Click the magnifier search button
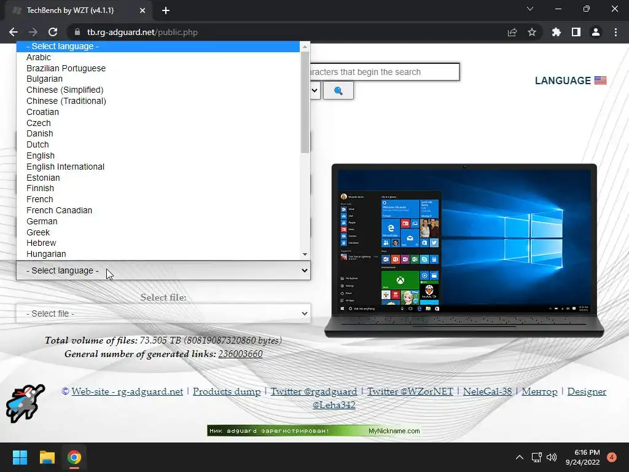This screenshot has height=472, width=629. (x=338, y=91)
